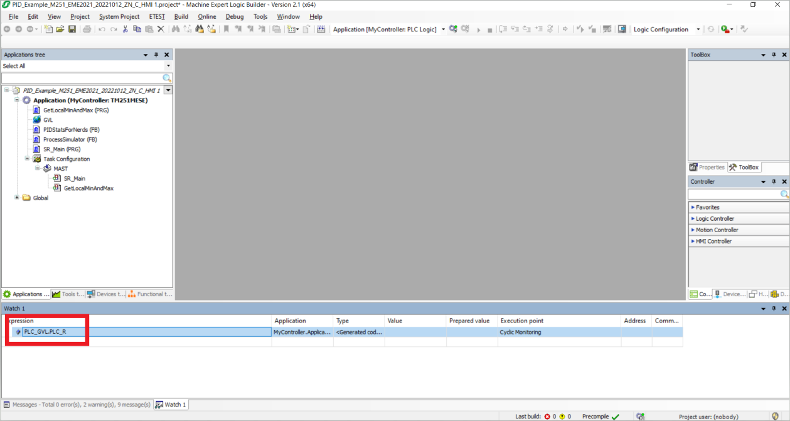This screenshot has height=421, width=790.
Task: Close the ToolBox panel
Action: click(x=784, y=55)
